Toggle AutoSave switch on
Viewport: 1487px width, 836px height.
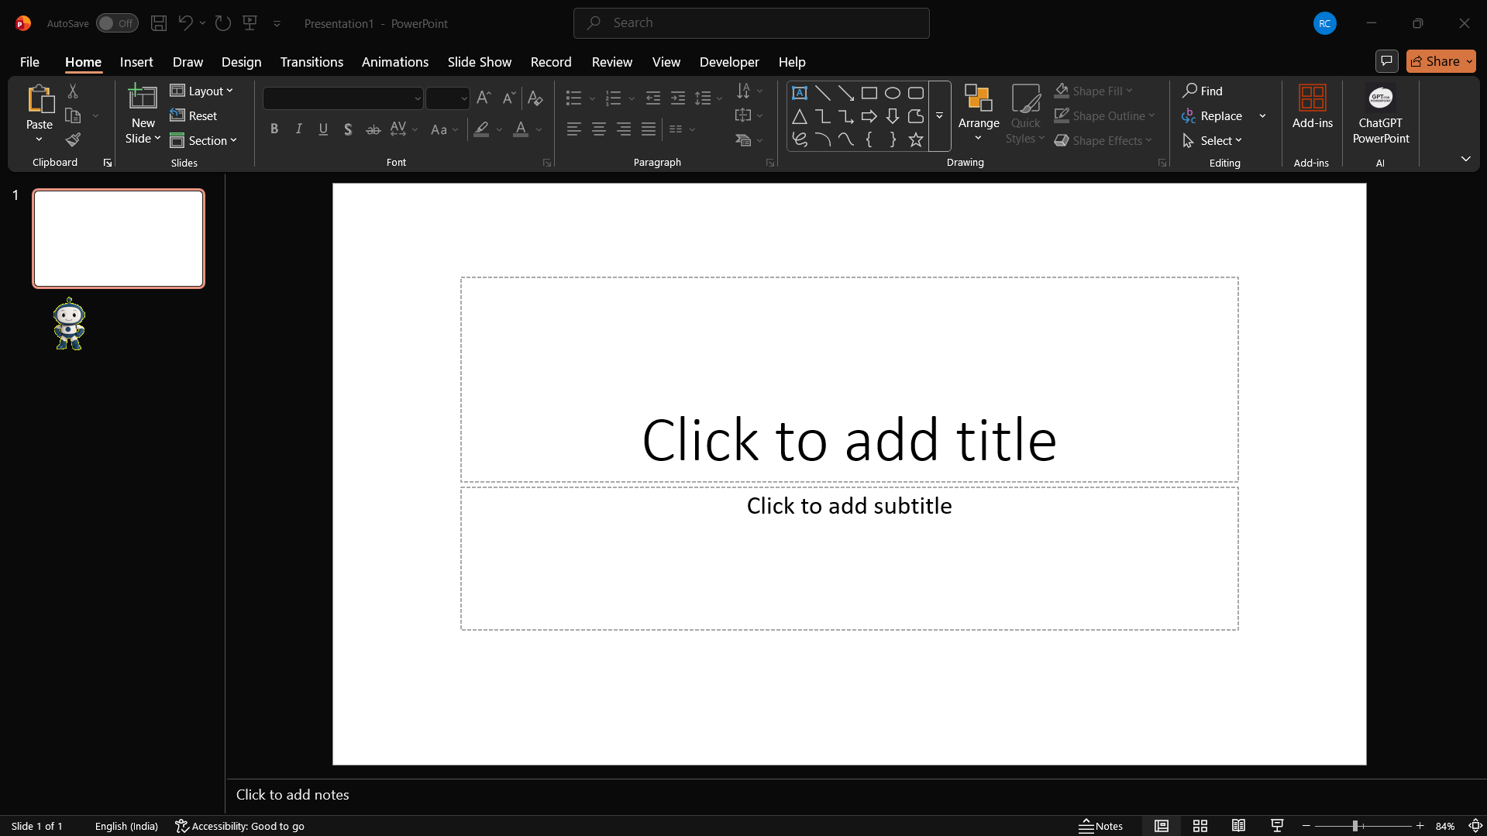(117, 23)
